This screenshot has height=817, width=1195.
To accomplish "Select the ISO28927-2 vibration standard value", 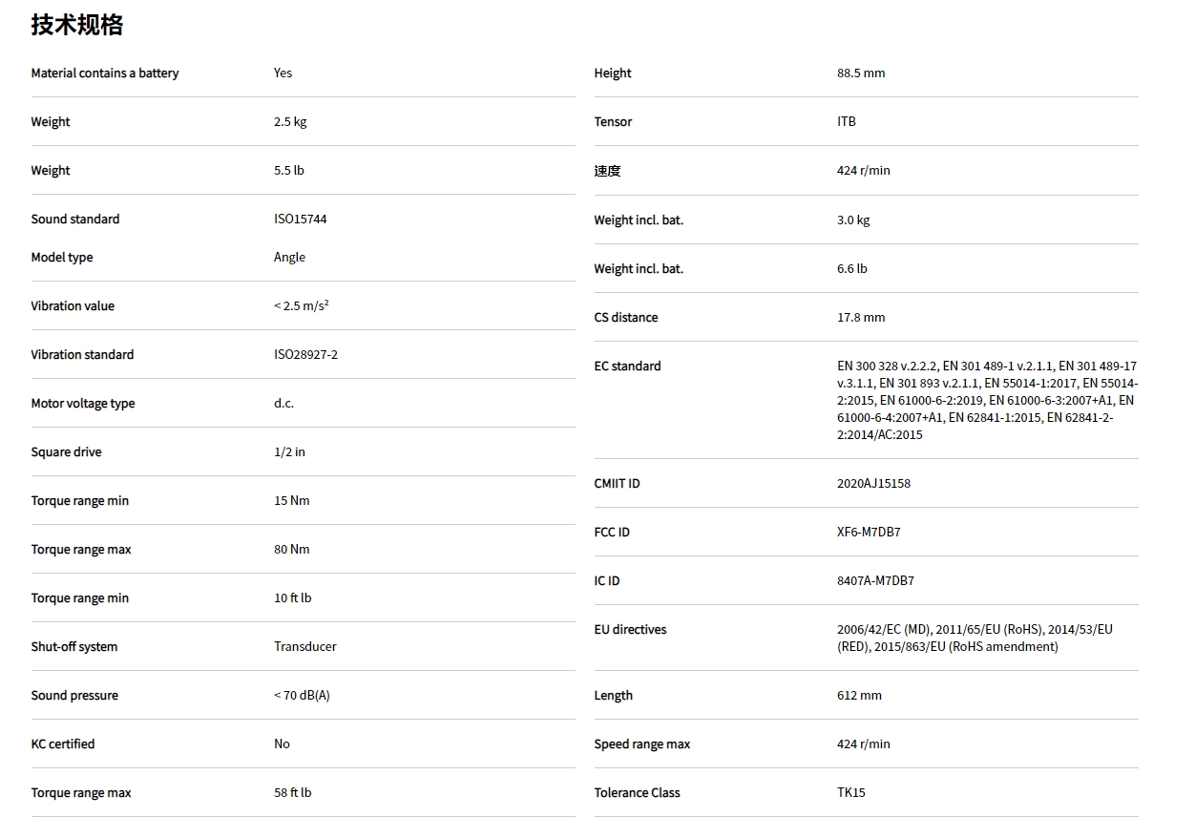I will (x=305, y=355).
